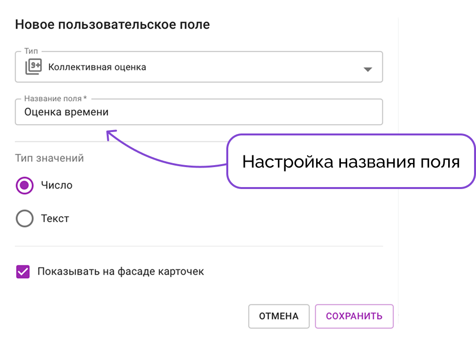476x341 pixels.
Task: Click the Название поля label
Action: coord(56,98)
